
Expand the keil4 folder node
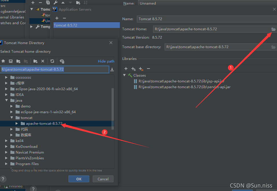(x=6, y=141)
